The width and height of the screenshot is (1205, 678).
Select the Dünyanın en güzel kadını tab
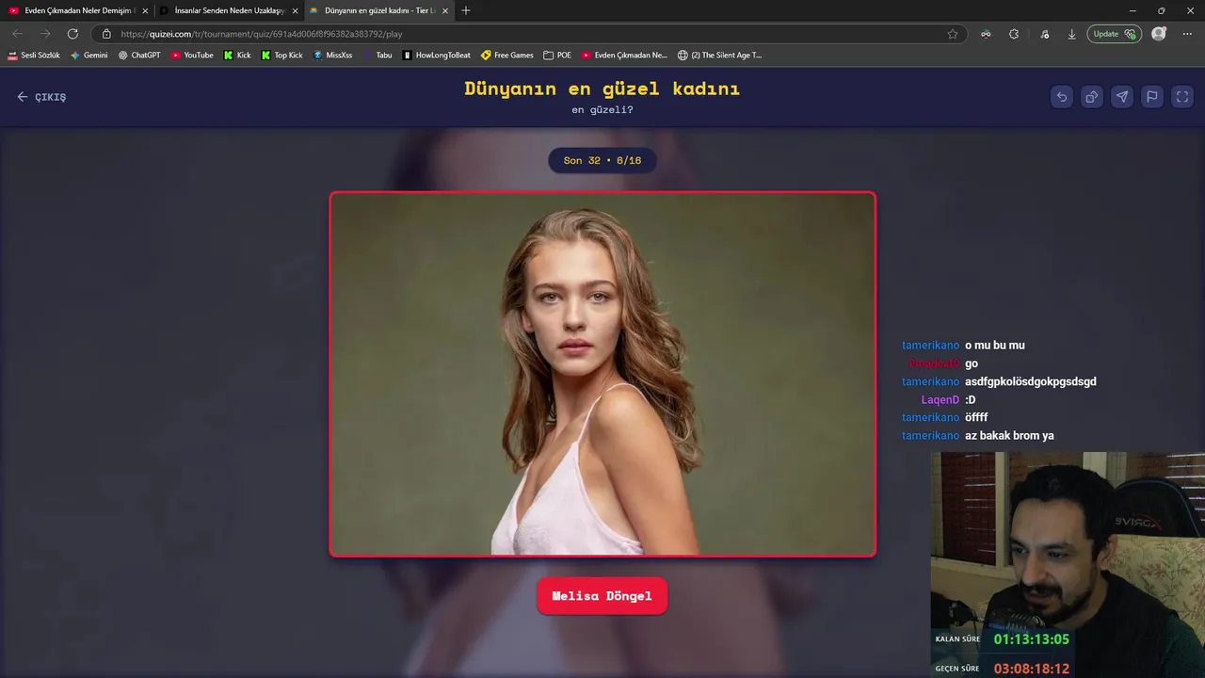click(378, 10)
